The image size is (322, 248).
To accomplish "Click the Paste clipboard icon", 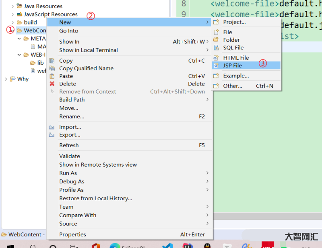I will coord(52,76).
